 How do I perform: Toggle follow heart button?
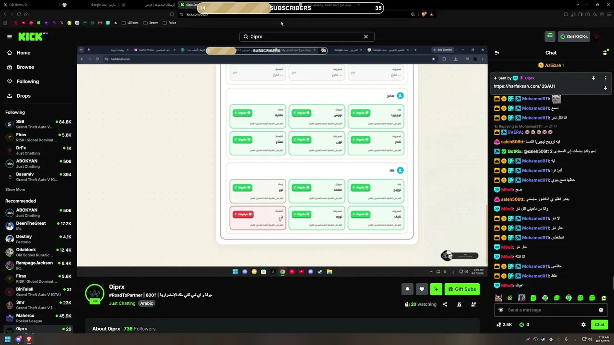pos(422,289)
